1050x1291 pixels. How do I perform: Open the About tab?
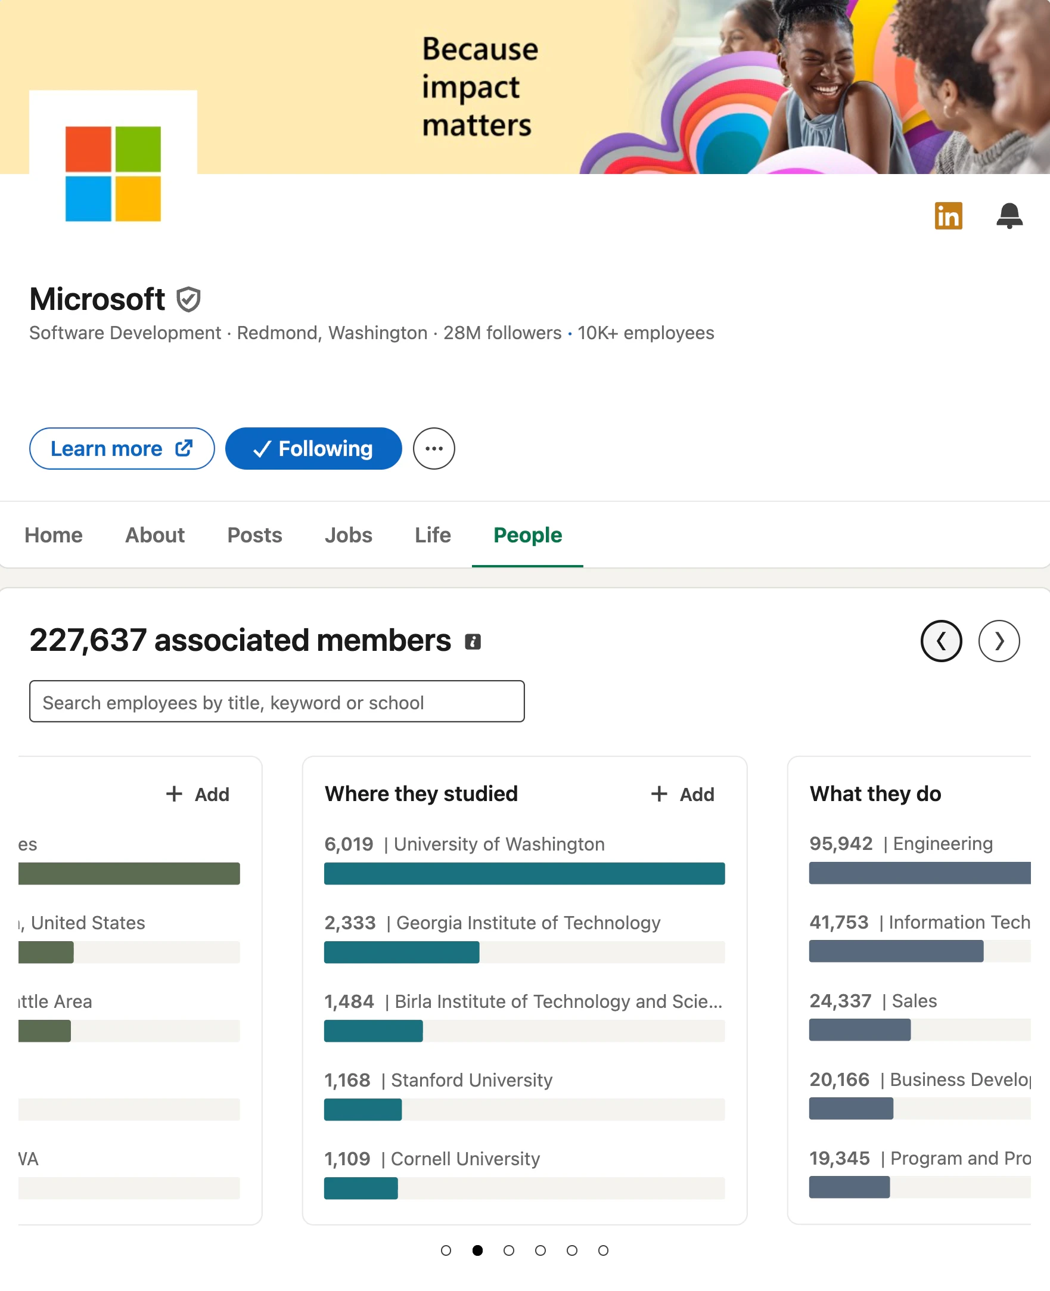pos(155,535)
